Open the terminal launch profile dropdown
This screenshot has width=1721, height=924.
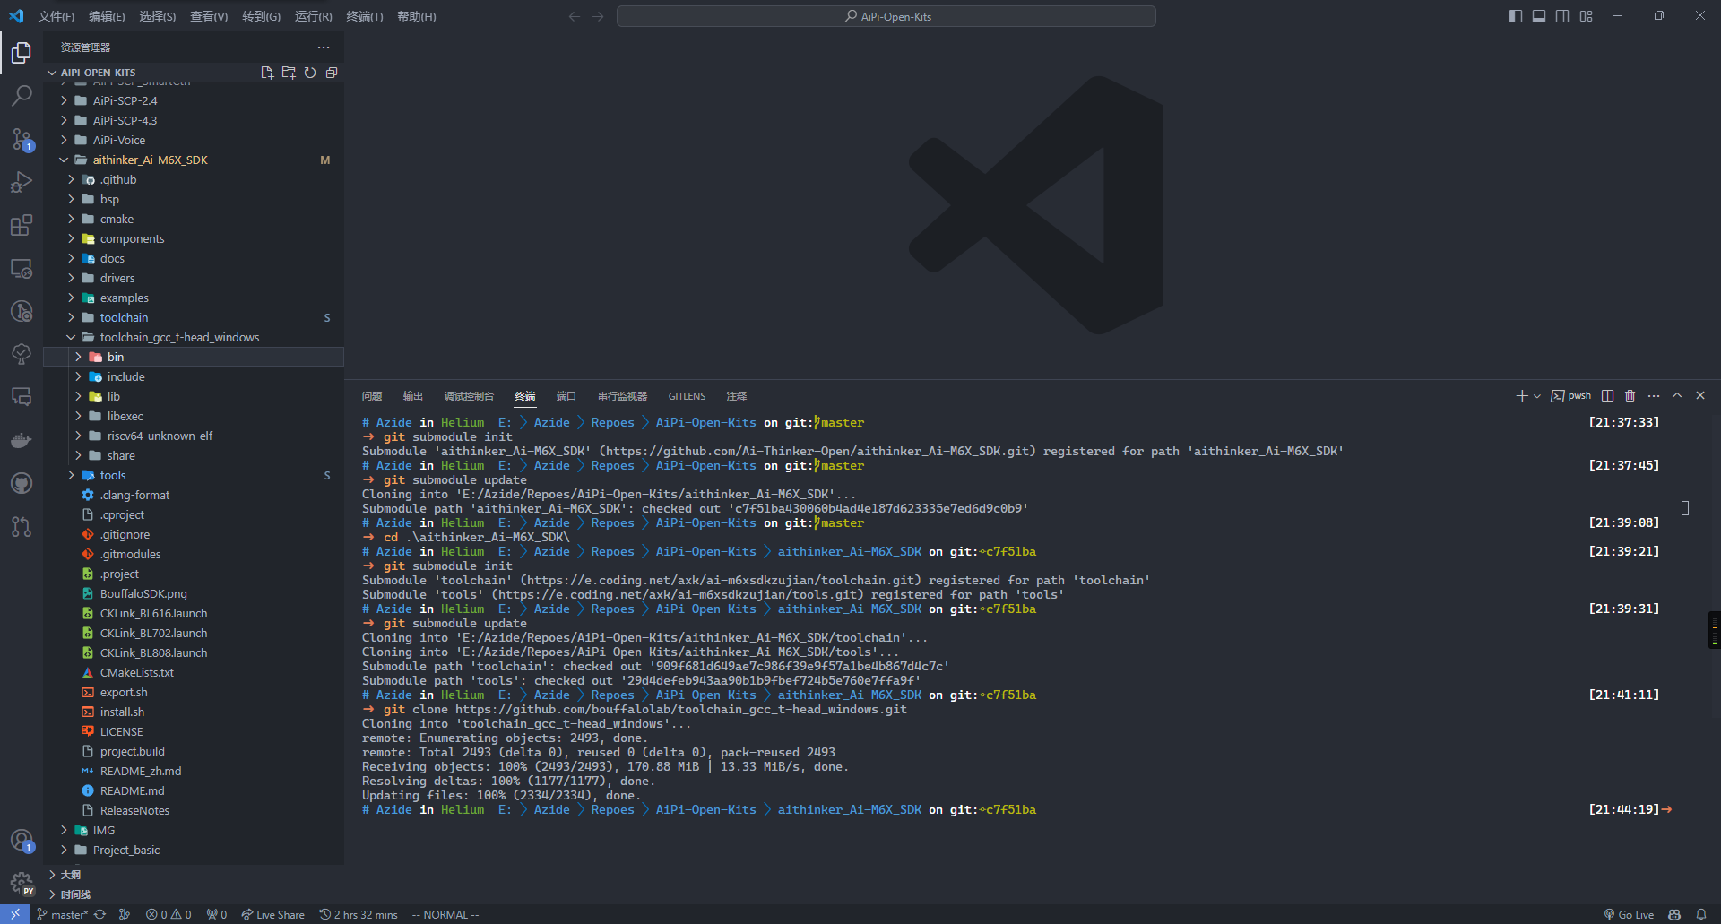[x=1537, y=396]
